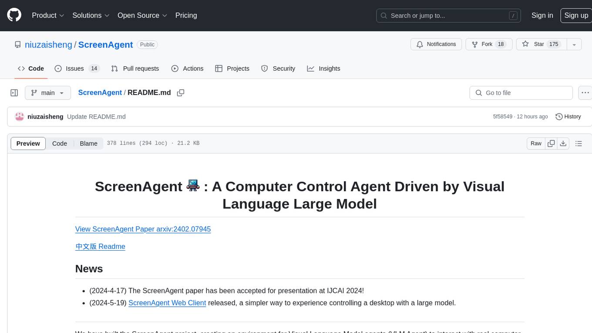
Task: Open the main branch selector
Action: coord(47,93)
